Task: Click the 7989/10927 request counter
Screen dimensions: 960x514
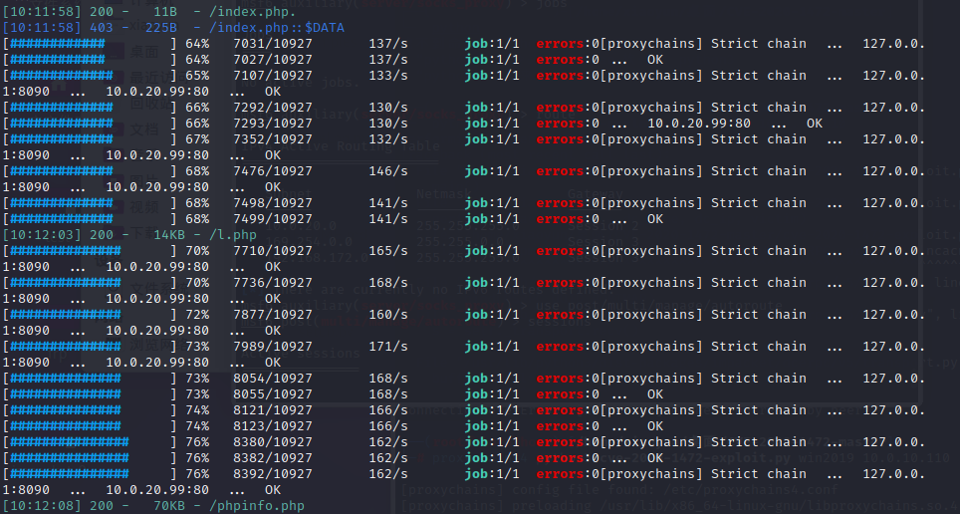Action: pos(272,347)
